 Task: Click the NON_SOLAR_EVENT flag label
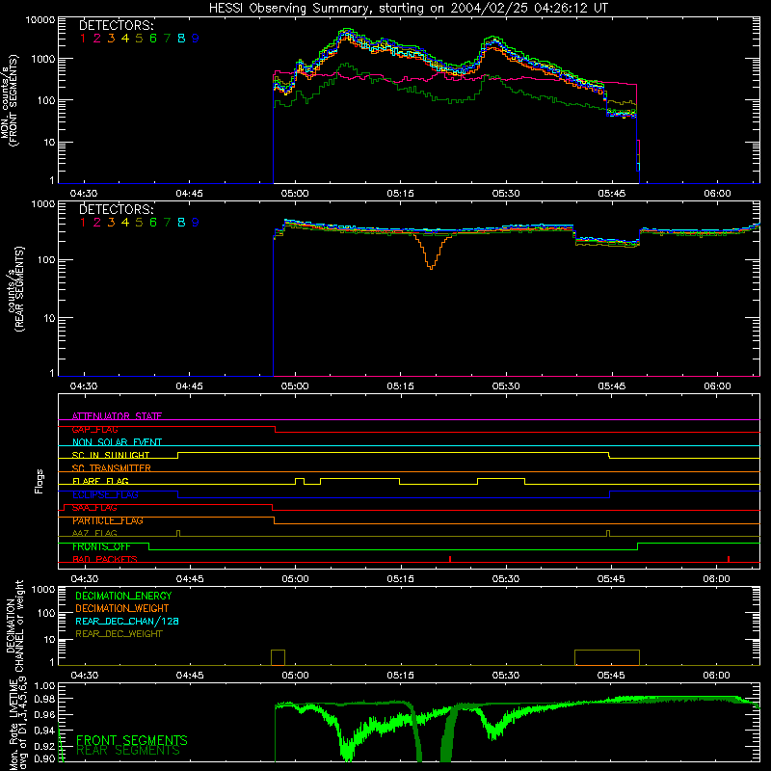[x=117, y=442]
